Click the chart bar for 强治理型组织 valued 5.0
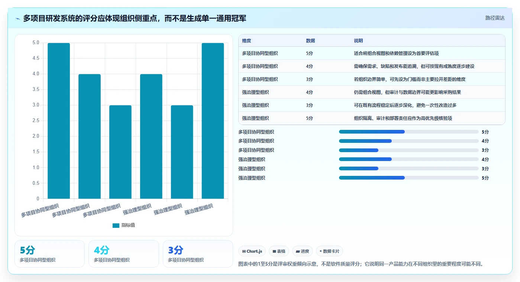This screenshot has width=520, height=282. (x=213, y=121)
